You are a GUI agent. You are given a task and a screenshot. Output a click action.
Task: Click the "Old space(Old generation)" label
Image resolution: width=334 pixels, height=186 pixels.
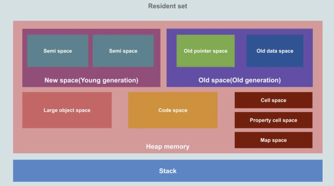point(240,80)
